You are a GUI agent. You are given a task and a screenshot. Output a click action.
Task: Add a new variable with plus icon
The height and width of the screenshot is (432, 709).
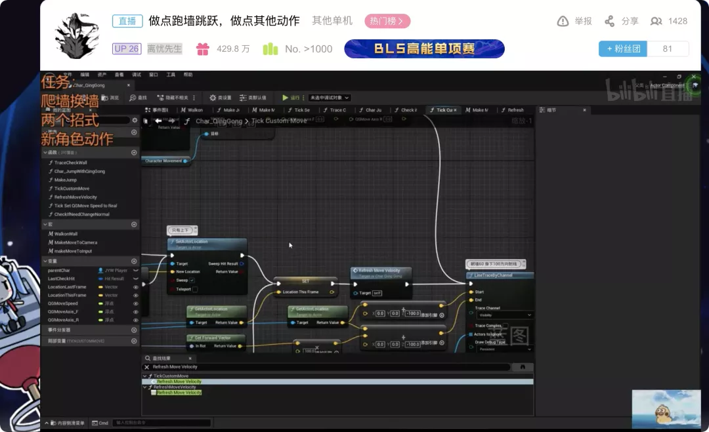(x=134, y=261)
